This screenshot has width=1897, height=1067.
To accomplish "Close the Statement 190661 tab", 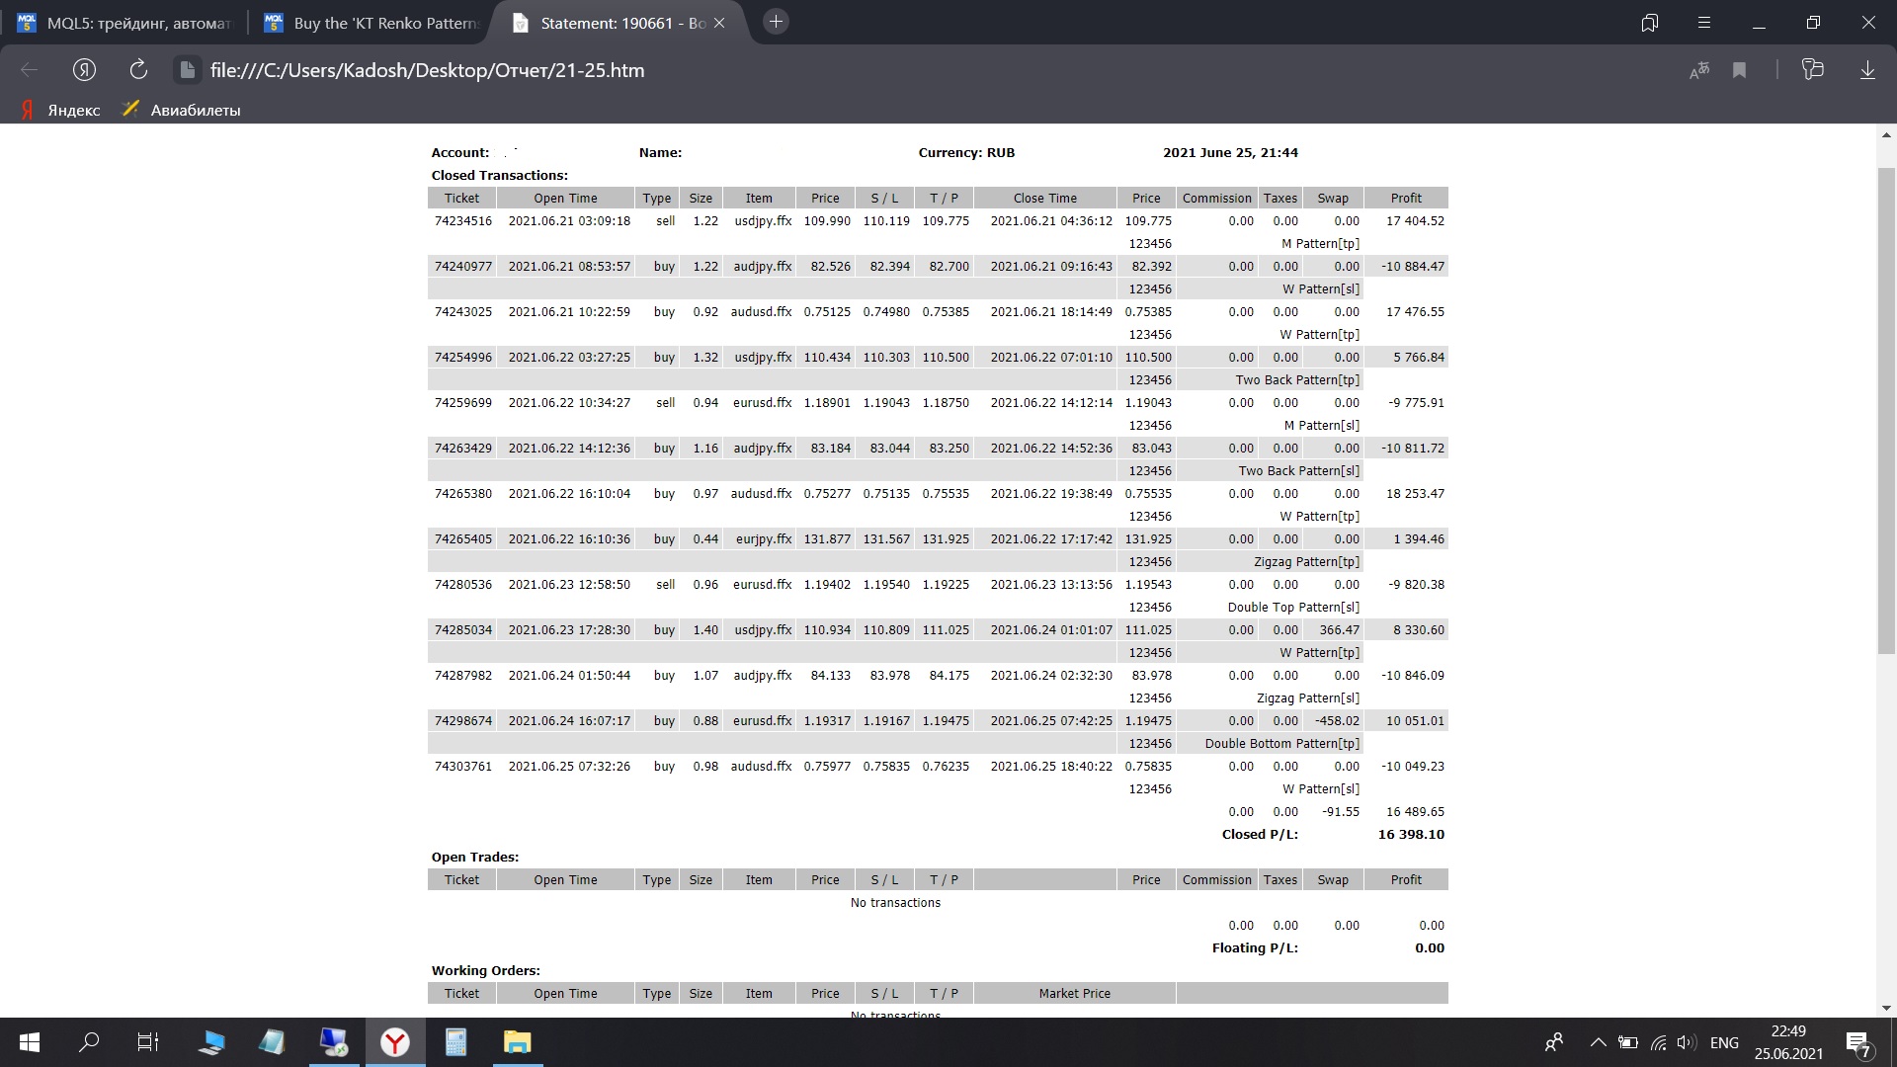I will pos(719,23).
